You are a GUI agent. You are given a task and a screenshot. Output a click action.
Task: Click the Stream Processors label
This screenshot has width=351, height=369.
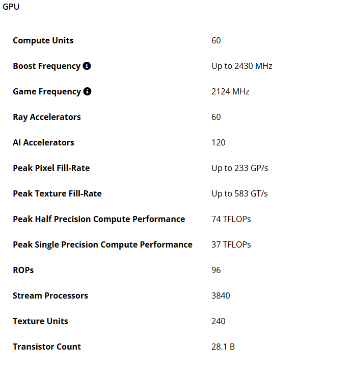(50, 296)
